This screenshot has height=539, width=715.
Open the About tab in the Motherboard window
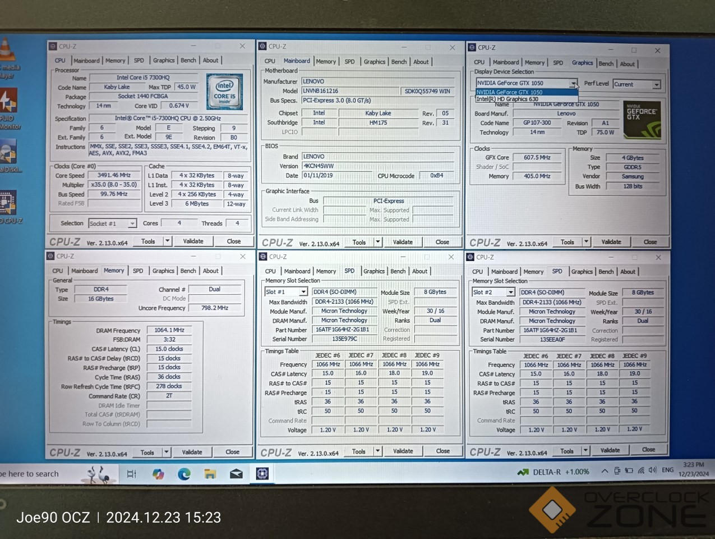coord(421,62)
